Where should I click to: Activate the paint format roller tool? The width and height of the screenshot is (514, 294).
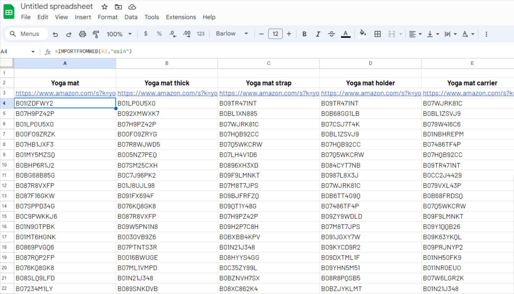tap(96, 34)
